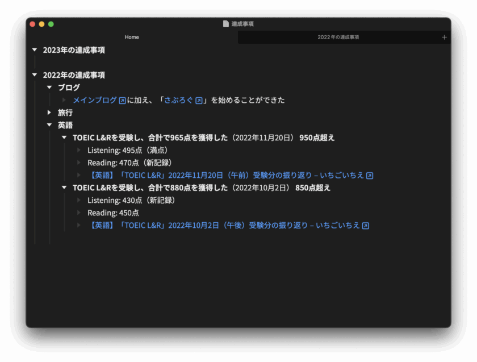Click the 達成事項 window title
477x362 pixels.
point(242,24)
